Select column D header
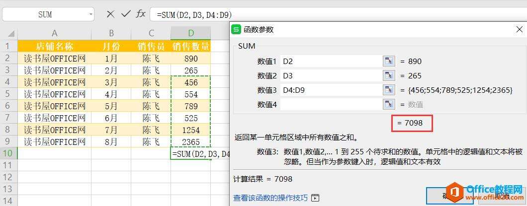 pos(191,33)
